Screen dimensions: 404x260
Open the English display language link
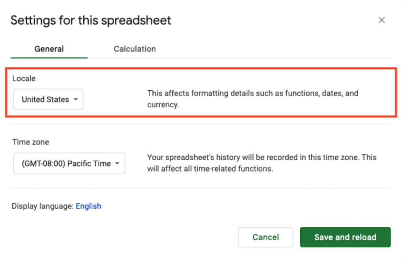[88, 206]
